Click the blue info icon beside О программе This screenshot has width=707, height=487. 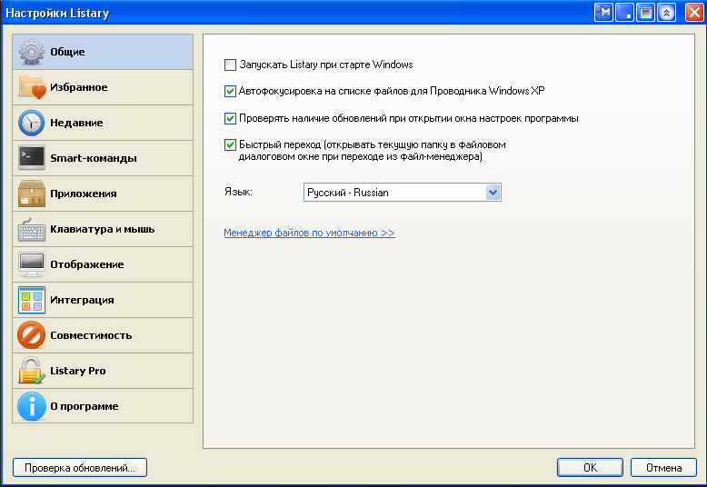pos(32,406)
